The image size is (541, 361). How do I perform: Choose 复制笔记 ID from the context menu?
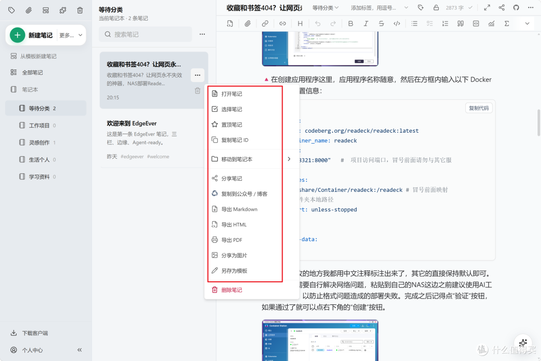[x=252, y=140]
